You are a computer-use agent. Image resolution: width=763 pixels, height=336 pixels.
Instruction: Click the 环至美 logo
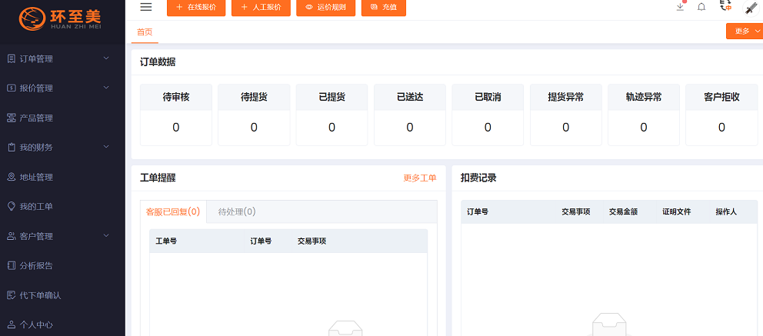[x=62, y=15]
